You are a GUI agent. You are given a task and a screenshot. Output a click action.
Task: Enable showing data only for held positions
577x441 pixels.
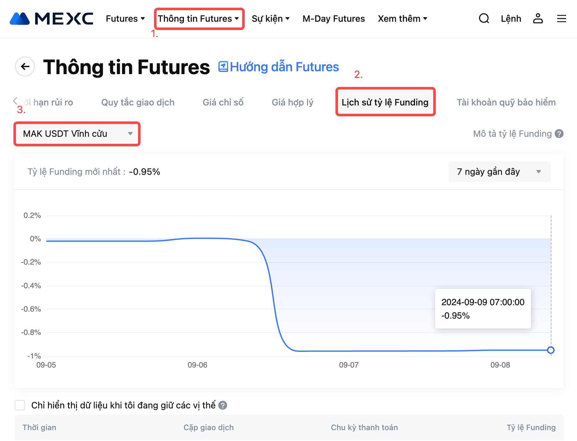(x=20, y=405)
